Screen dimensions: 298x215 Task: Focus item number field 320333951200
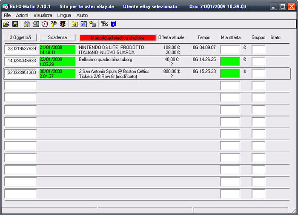pos(20,74)
